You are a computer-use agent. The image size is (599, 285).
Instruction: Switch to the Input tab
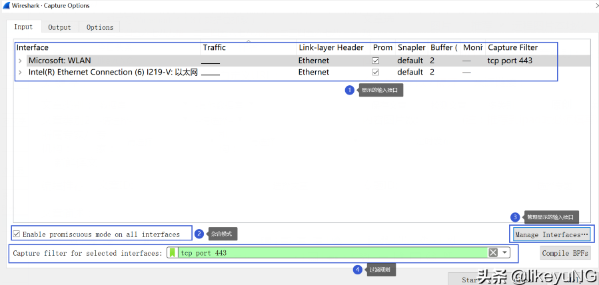(23, 27)
